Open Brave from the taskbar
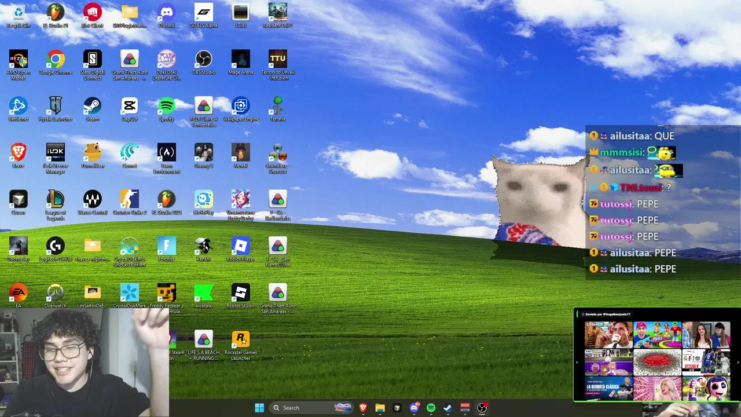 363,408
